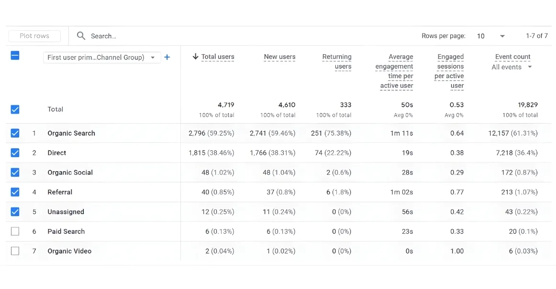Open the Rows per page dropdown
This screenshot has height=289, width=556.
[x=491, y=36]
